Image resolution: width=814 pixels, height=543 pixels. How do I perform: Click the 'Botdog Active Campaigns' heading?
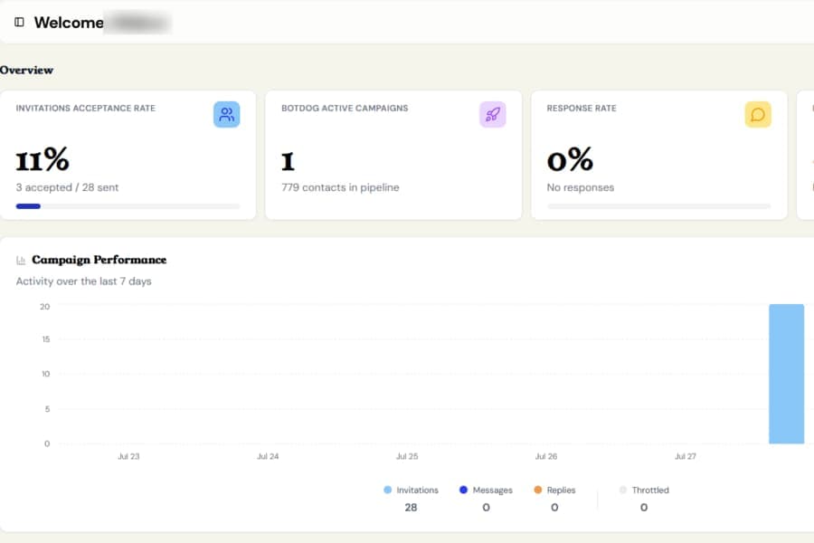(345, 108)
